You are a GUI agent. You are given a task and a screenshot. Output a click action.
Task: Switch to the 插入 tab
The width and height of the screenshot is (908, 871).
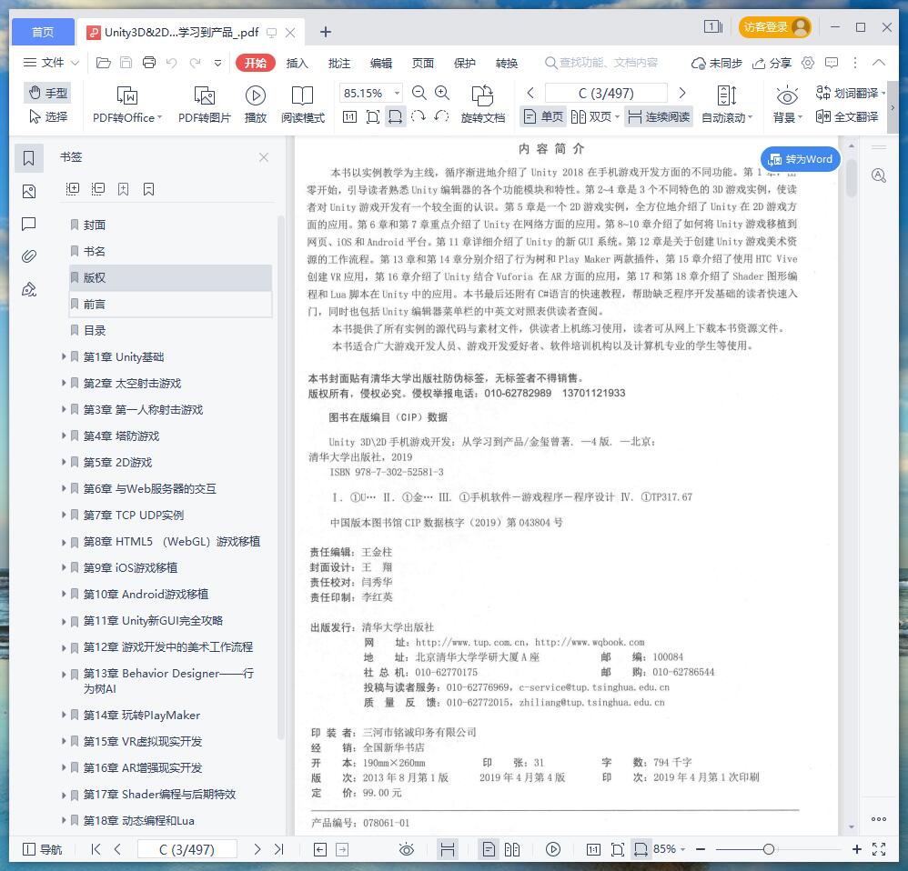297,63
